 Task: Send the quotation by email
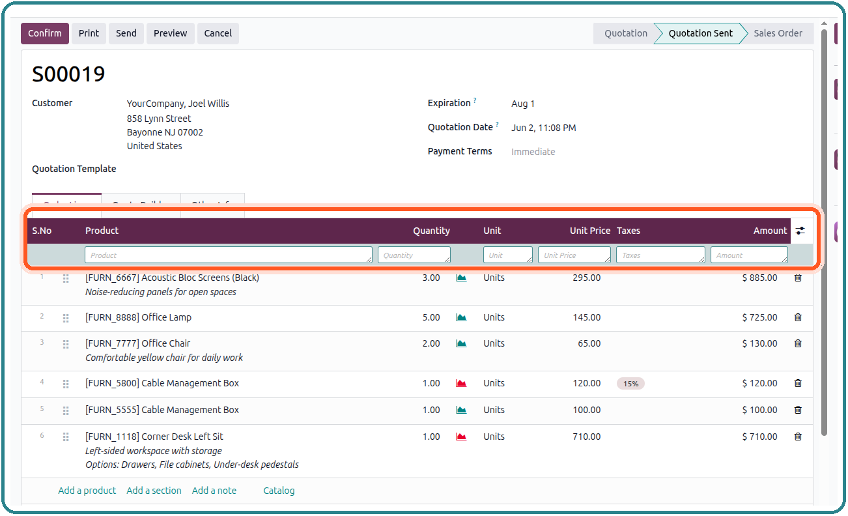(x=126, y=33)
